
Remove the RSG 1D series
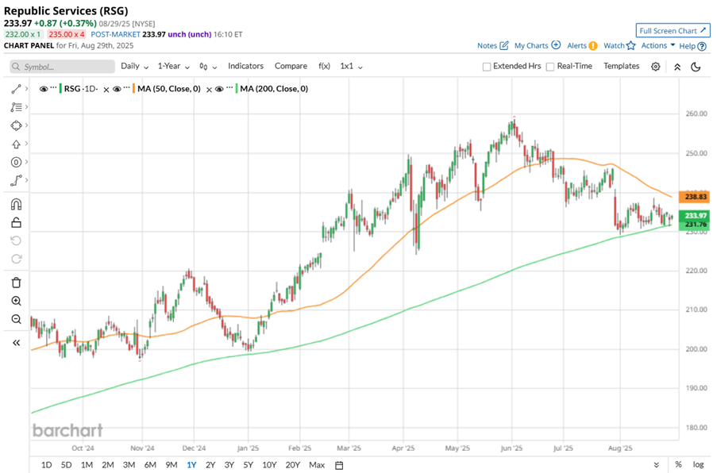click(106, 90)
